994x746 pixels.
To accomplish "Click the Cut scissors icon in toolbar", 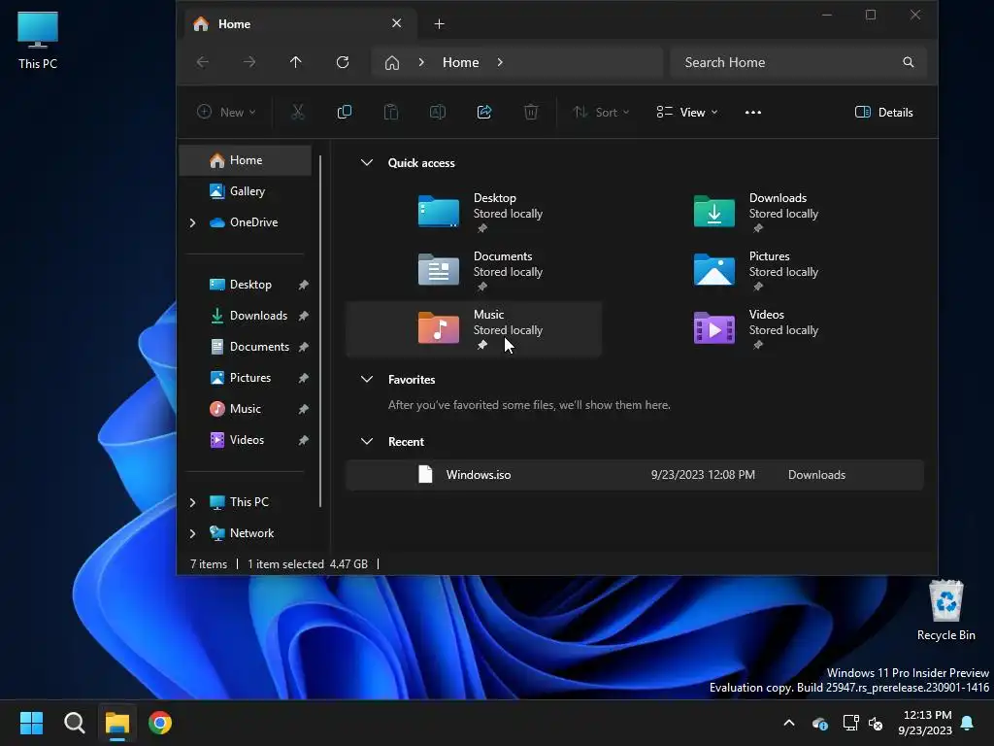I will pyautogui.click(x=297, y=113).
